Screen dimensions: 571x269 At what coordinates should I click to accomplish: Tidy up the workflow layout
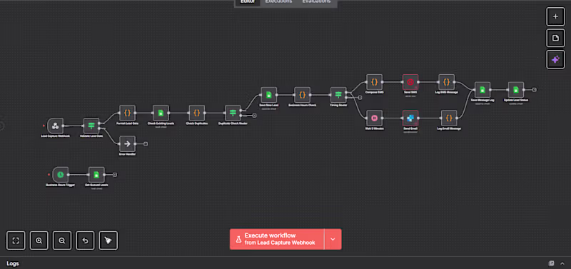(108, 240)
